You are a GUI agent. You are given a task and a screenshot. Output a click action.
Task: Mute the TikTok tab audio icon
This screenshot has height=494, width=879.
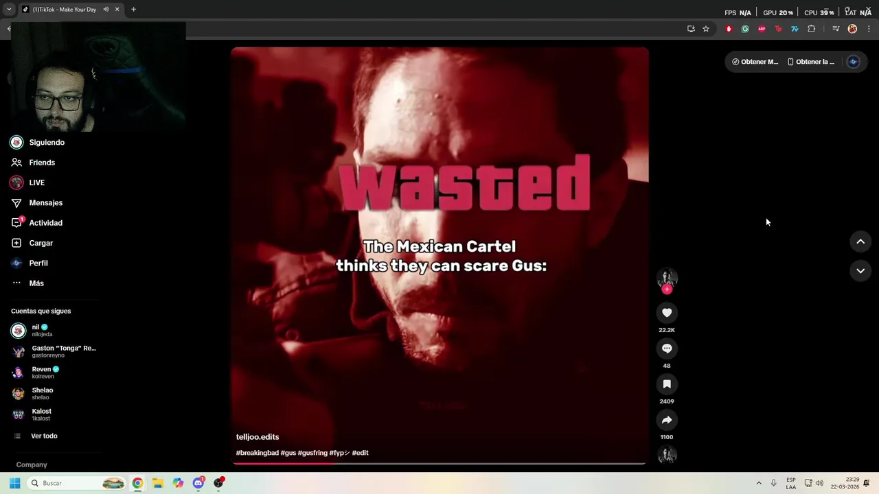(x=106, y=10)
